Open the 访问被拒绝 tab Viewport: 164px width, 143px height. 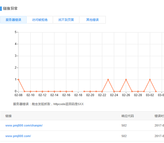pos(40,20)
